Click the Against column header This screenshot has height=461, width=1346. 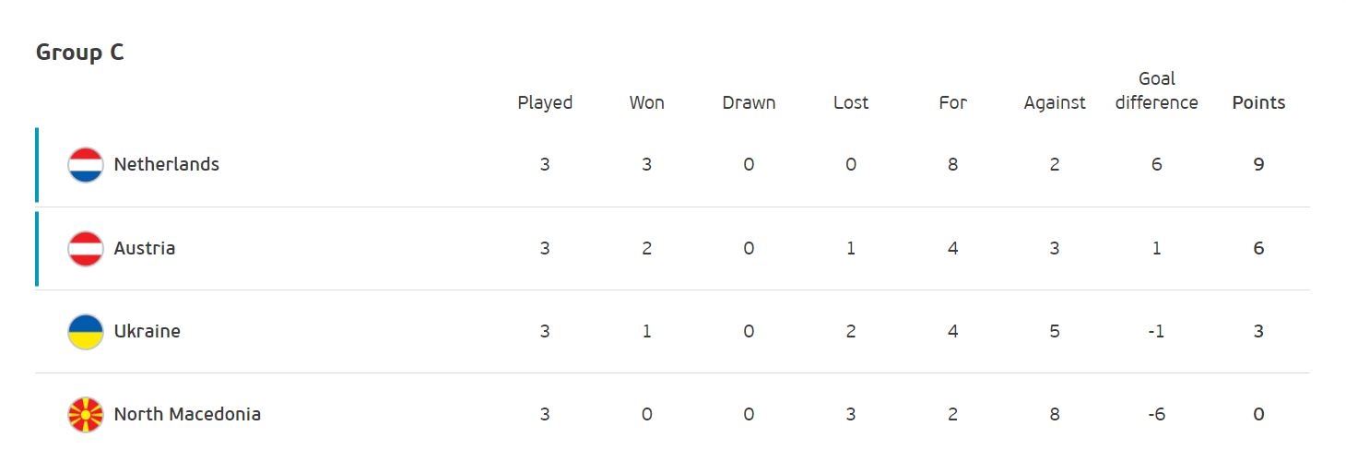(1055, 102)
